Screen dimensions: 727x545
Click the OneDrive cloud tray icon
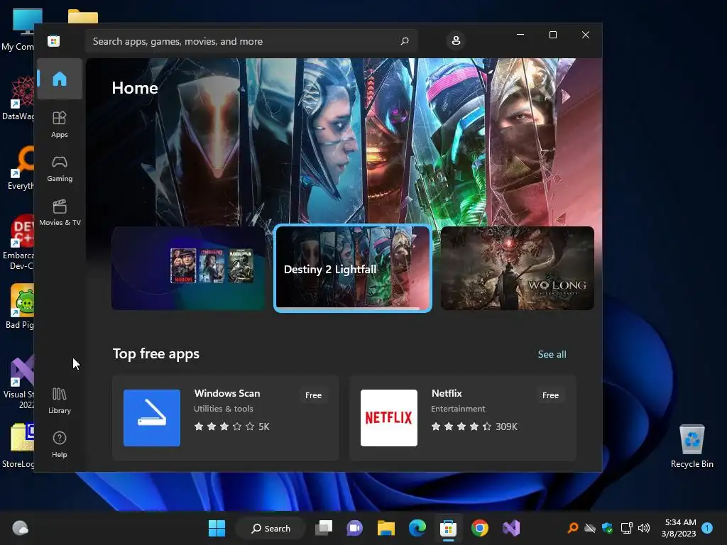(590, 528)
